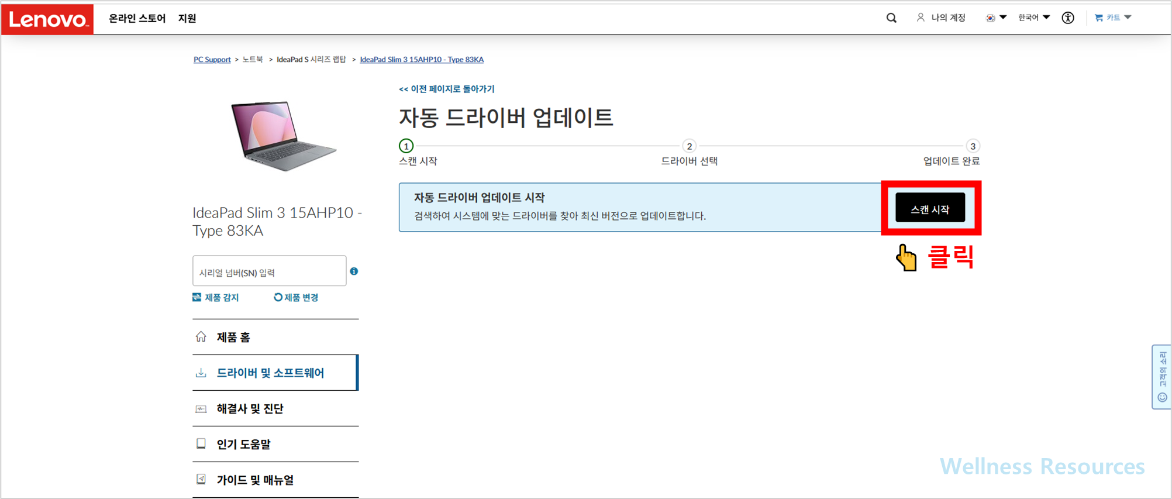Click the IdeaPad laptop product image
1172x499 pixels.
click(x=284, y=136)
